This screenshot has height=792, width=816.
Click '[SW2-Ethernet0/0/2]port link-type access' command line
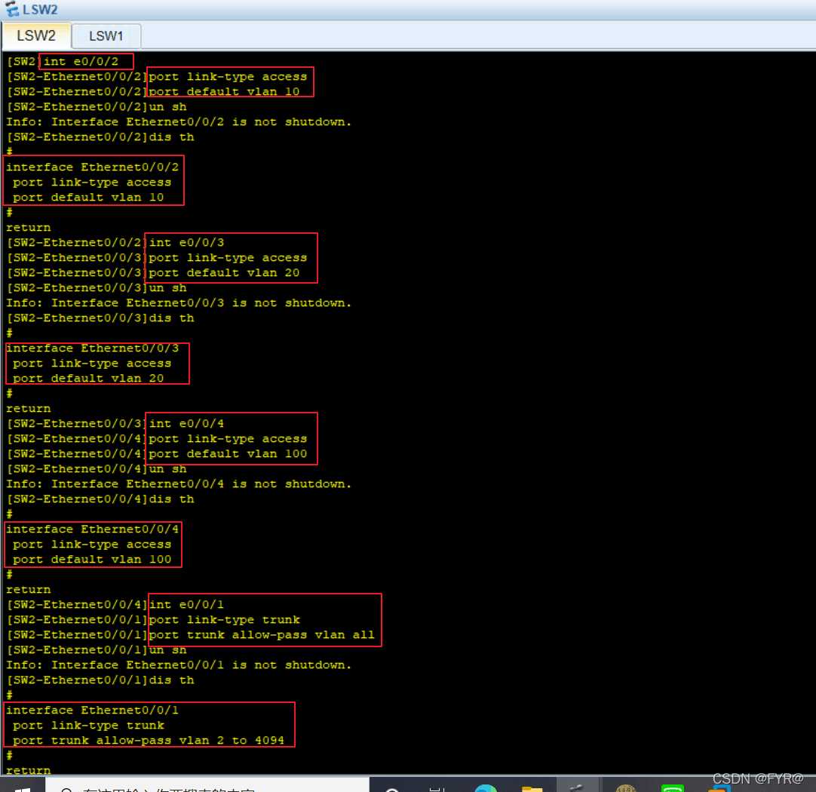tap(157, 76)
